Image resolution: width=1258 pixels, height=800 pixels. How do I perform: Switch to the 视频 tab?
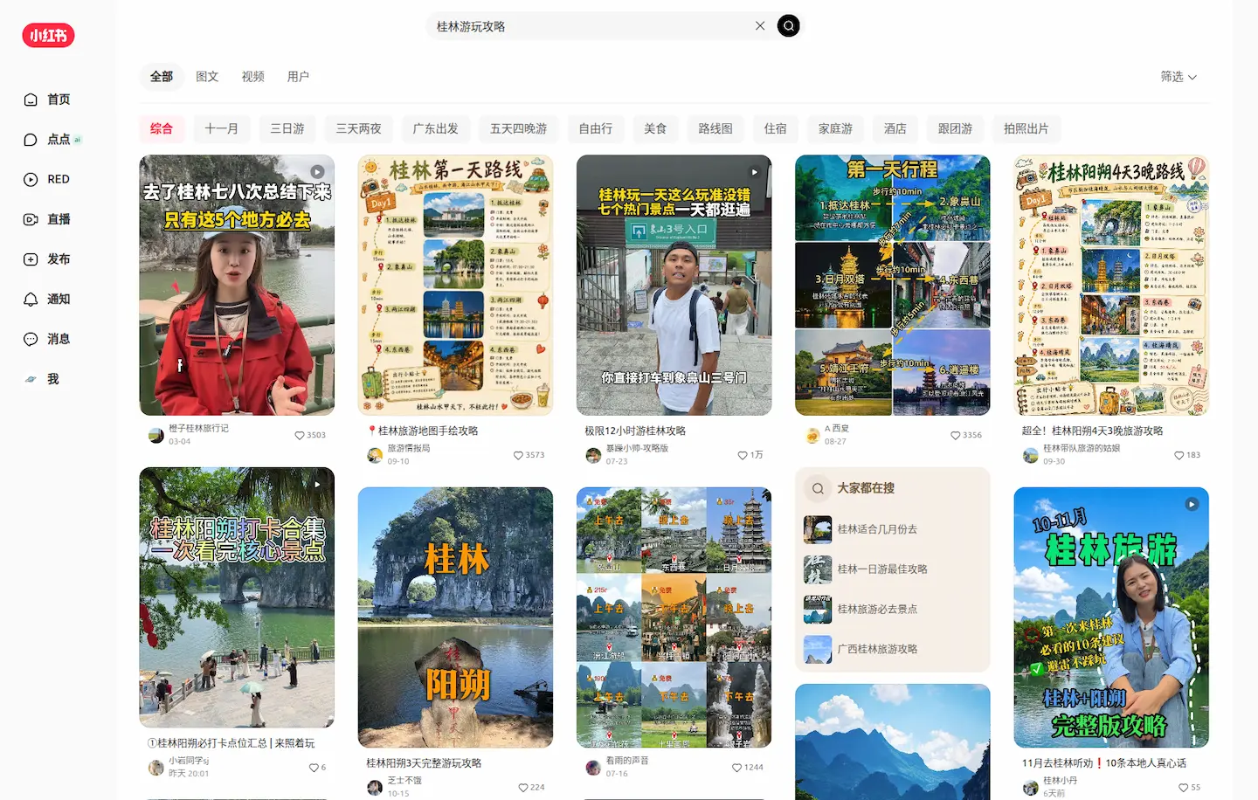tap(252, 77)
